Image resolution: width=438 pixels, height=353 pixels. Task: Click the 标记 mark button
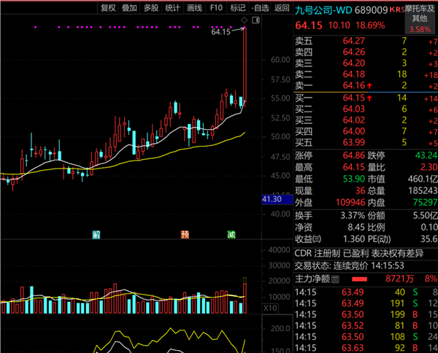pyautogui.click(x=238, y=8)
